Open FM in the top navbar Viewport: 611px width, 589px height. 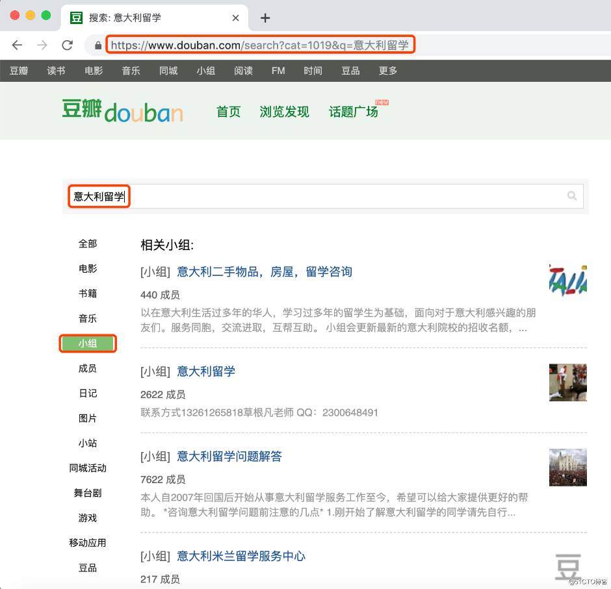[278, 71]
